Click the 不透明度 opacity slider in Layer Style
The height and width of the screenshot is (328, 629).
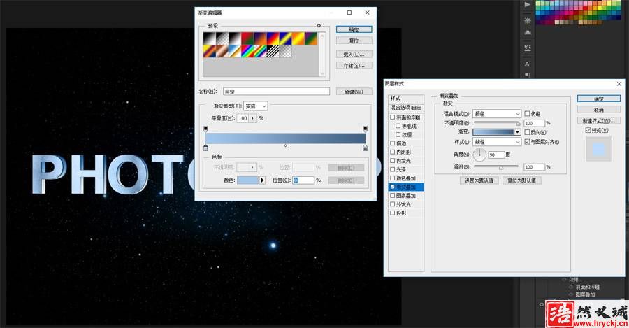(497, 123)
